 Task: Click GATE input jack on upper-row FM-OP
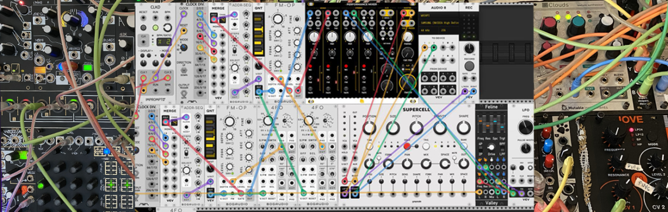pos(290,90)
